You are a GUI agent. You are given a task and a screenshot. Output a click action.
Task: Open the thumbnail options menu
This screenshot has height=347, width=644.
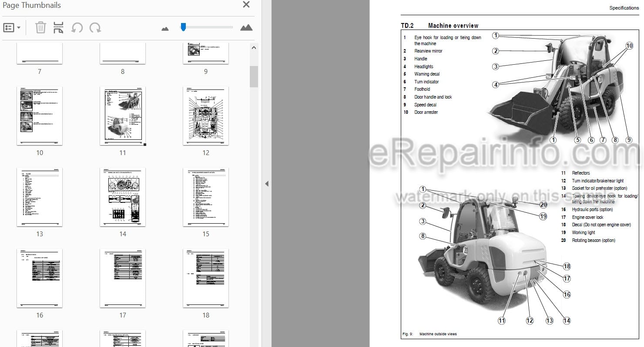click(x=12, y=28)
